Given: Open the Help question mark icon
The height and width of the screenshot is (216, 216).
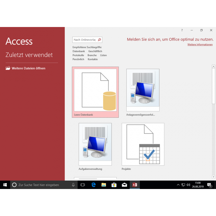Looking at the screenshot, I should point(182,30).
